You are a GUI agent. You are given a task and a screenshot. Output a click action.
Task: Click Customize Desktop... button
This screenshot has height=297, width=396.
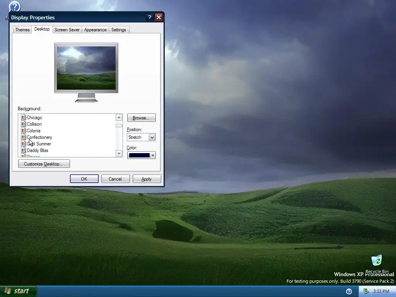click(44, 164)
